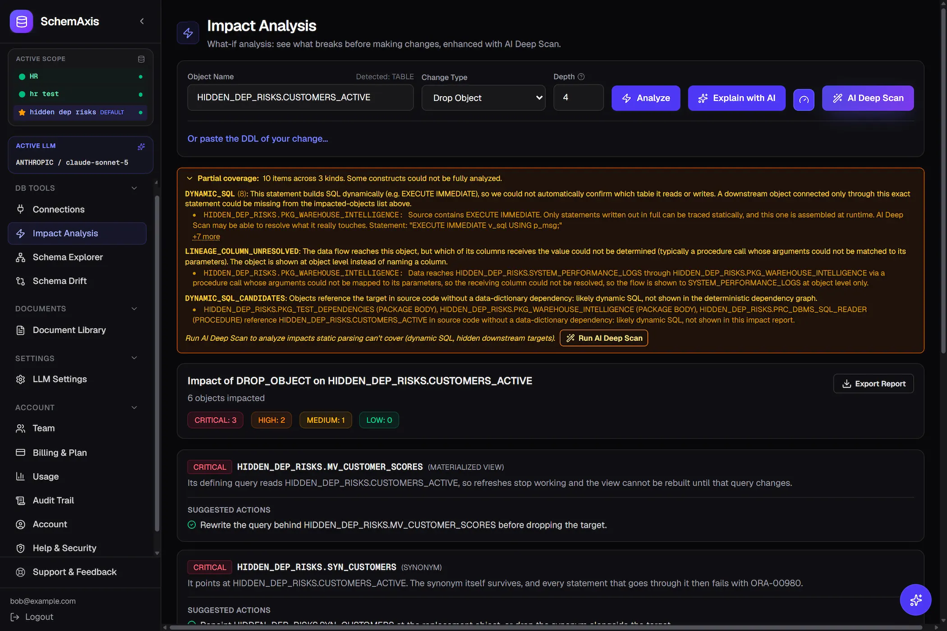Screen dimensions: 947x631
Task: Collapse the ACCOUNT section
Action: pos(134,407)
